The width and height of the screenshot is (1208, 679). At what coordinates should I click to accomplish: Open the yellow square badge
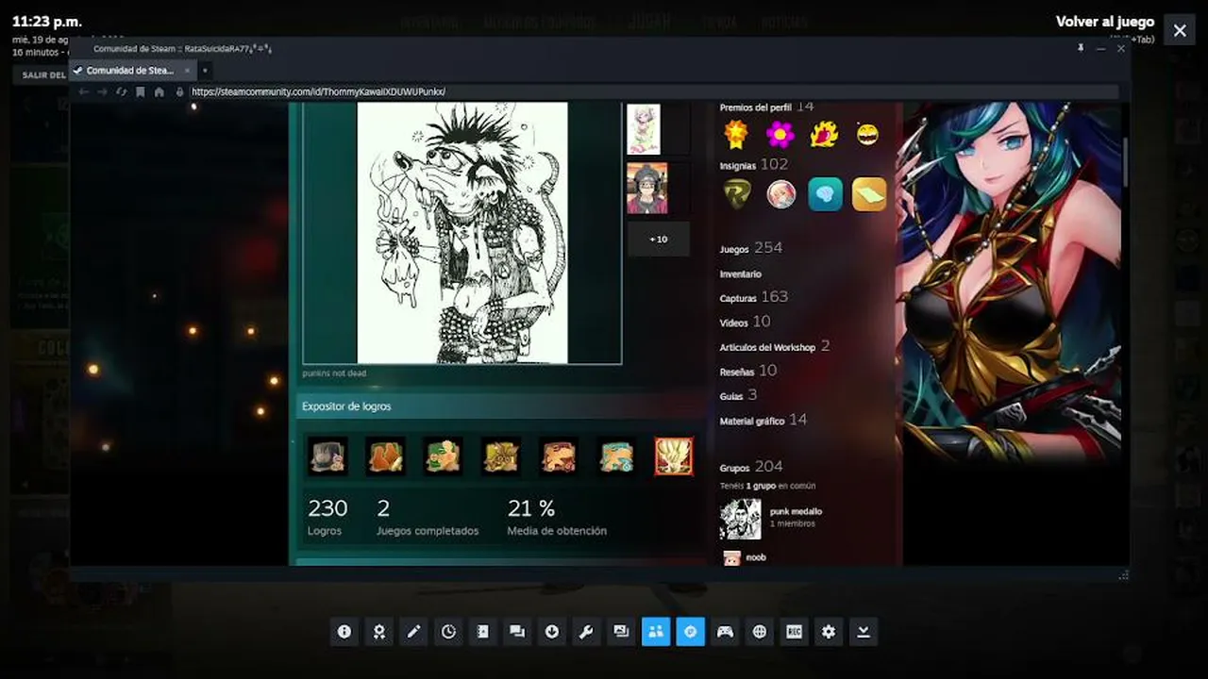click(x=869, y=194)
